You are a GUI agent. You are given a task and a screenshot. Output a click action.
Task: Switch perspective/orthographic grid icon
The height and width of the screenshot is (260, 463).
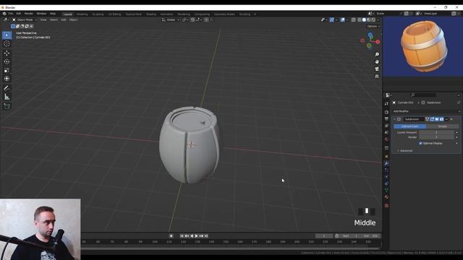coord(377,77)
